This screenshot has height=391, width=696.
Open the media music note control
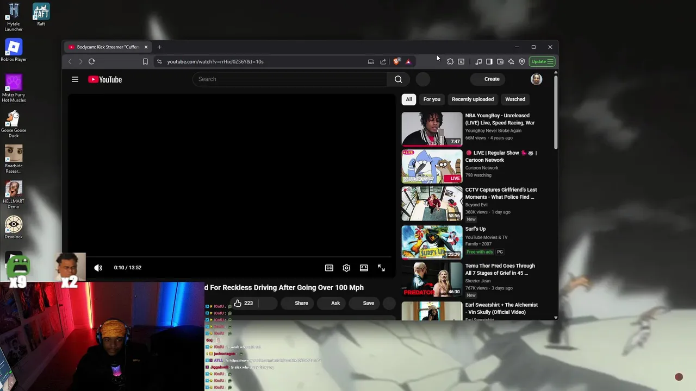pyautogui.click(x=478, y=61)
